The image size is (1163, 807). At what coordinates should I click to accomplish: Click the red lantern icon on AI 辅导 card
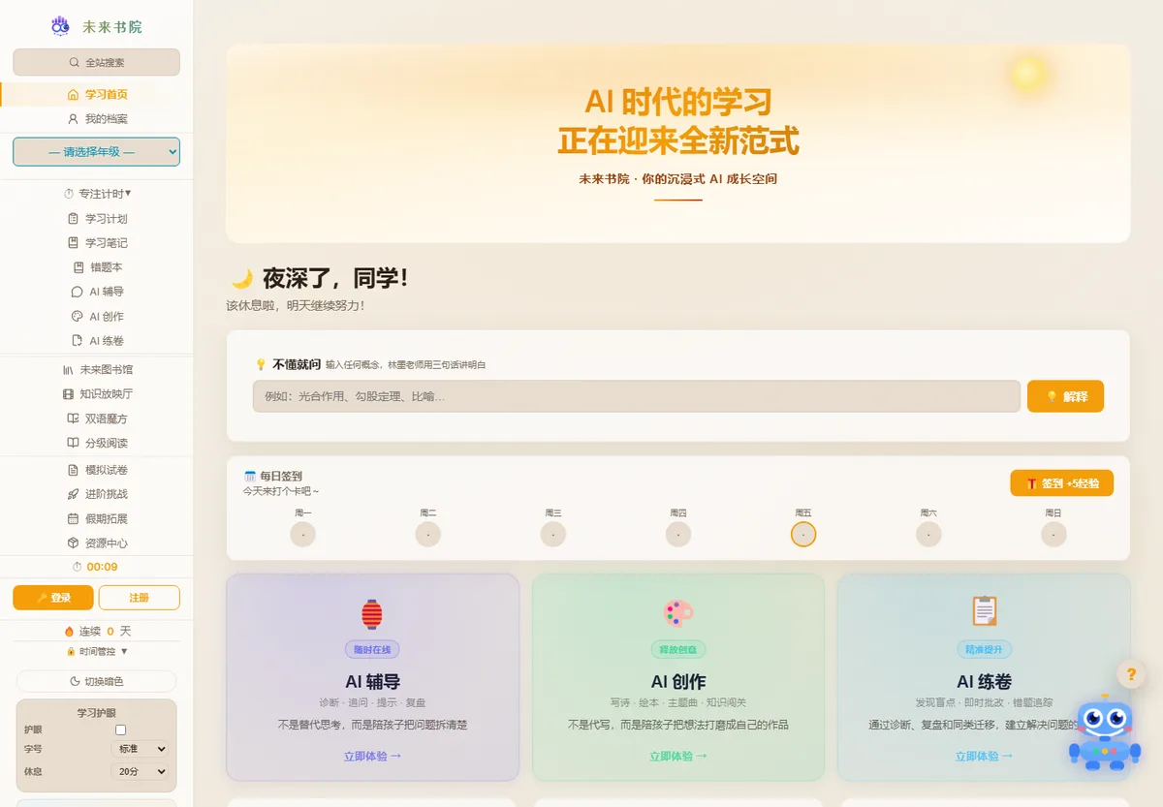372,613
